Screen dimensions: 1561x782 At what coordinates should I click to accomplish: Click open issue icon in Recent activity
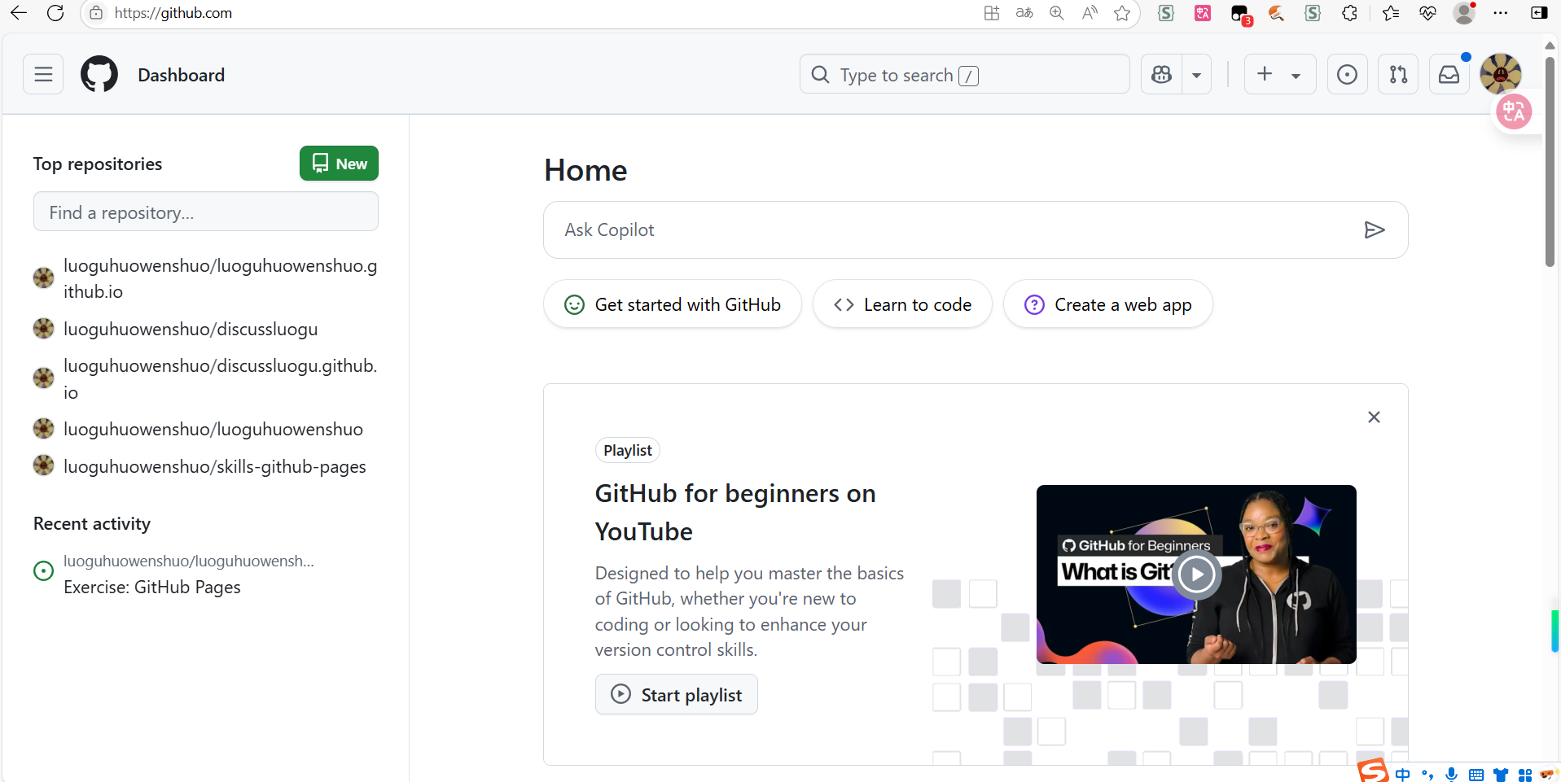tap(43, 571)
